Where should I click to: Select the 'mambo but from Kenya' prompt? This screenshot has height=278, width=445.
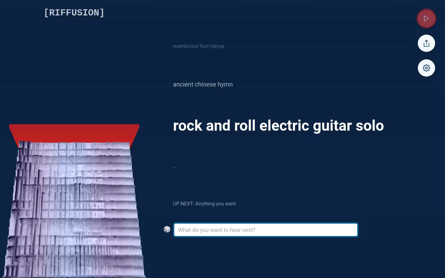pyautogui.click(x=199, y=46)
